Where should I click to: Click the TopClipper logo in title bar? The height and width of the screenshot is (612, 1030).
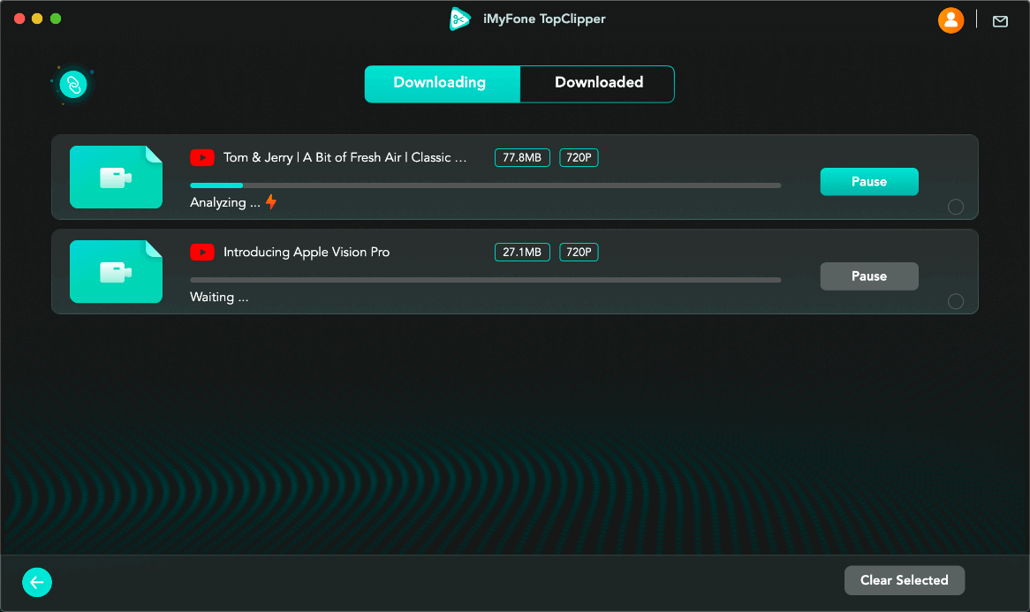pyautogui.click(x=460, y=19)
